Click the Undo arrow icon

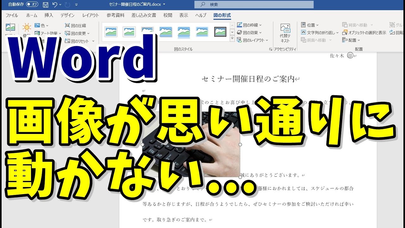click(x=55, y=4)
